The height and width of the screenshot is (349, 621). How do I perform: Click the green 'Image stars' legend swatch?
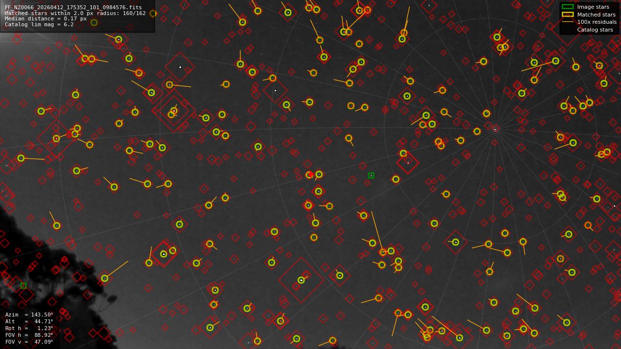[568, 7]
